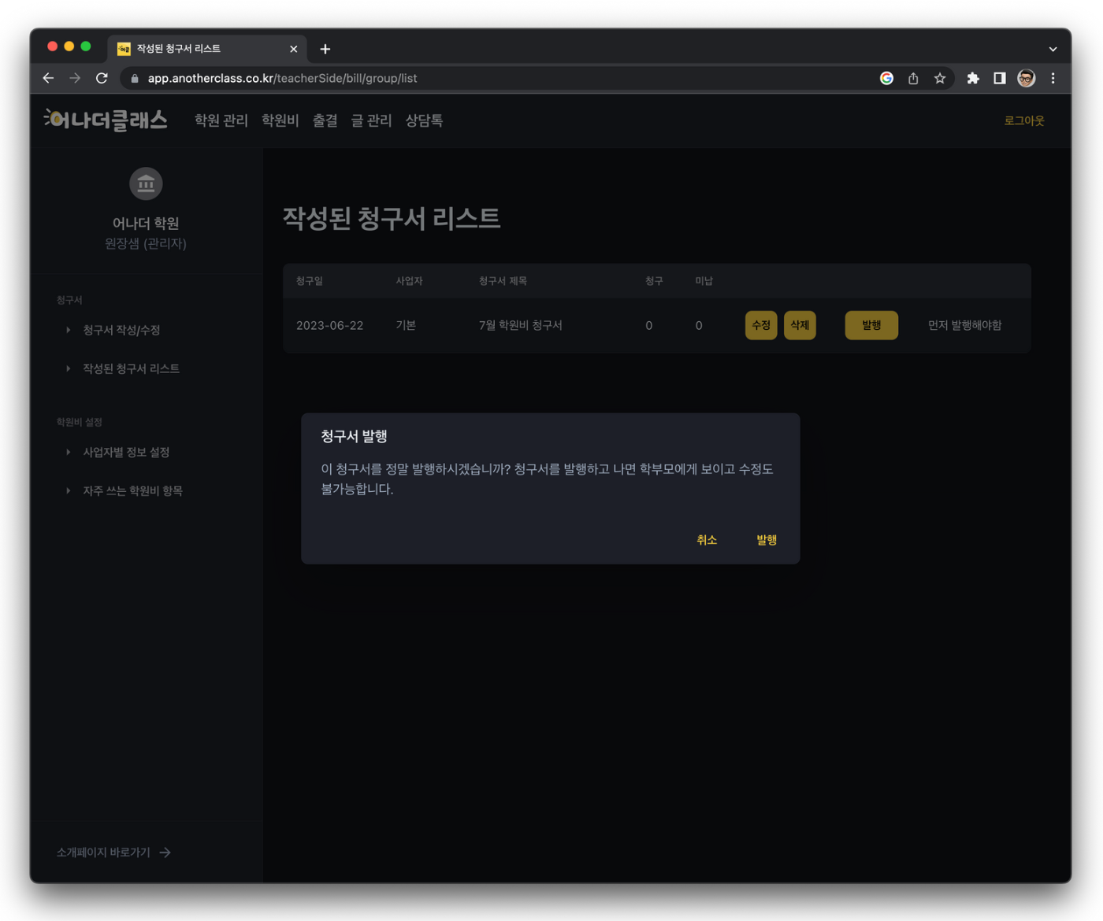Click the 미납 column header
Image resolution: width=1103 pixels, height=921 pixels.
704,281
